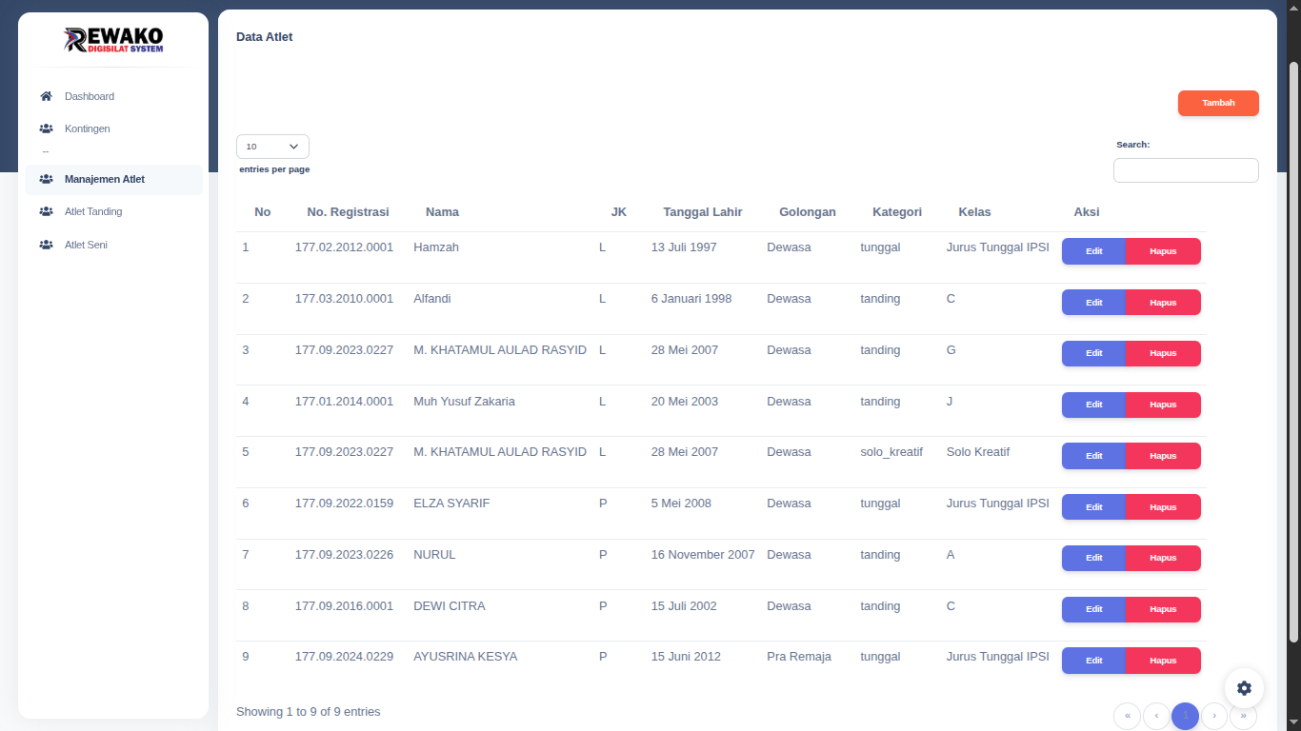The image size is (1301, 731).
Task: Open the Atlet Tanding menu item
Action: 93,211
